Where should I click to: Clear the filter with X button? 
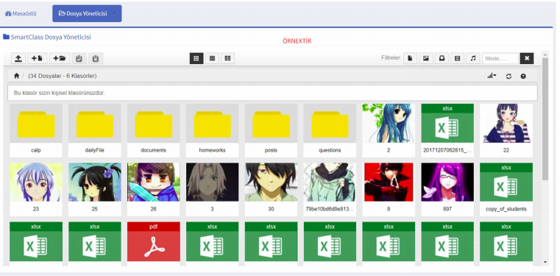(527, 59)
